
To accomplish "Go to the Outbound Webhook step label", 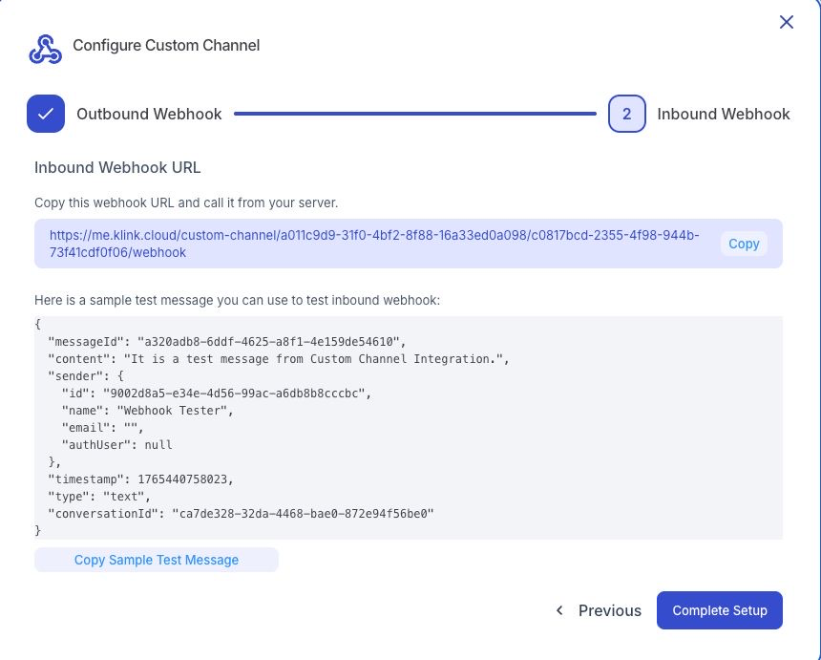I will [x=149, y=114].
